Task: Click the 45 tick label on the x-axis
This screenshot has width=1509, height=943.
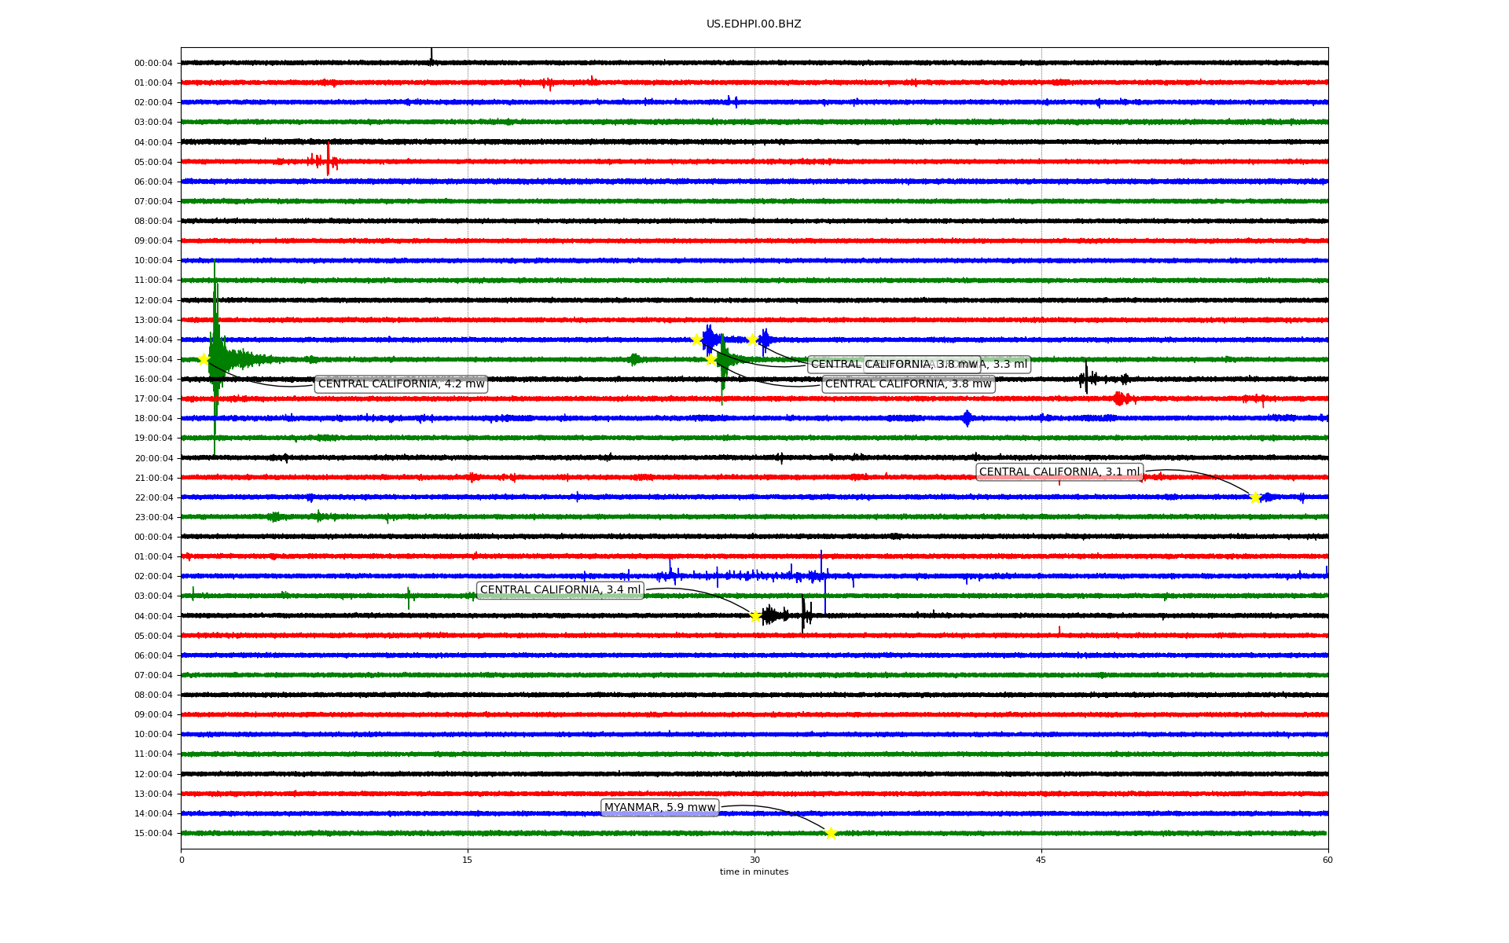Action: [1041, 860]
